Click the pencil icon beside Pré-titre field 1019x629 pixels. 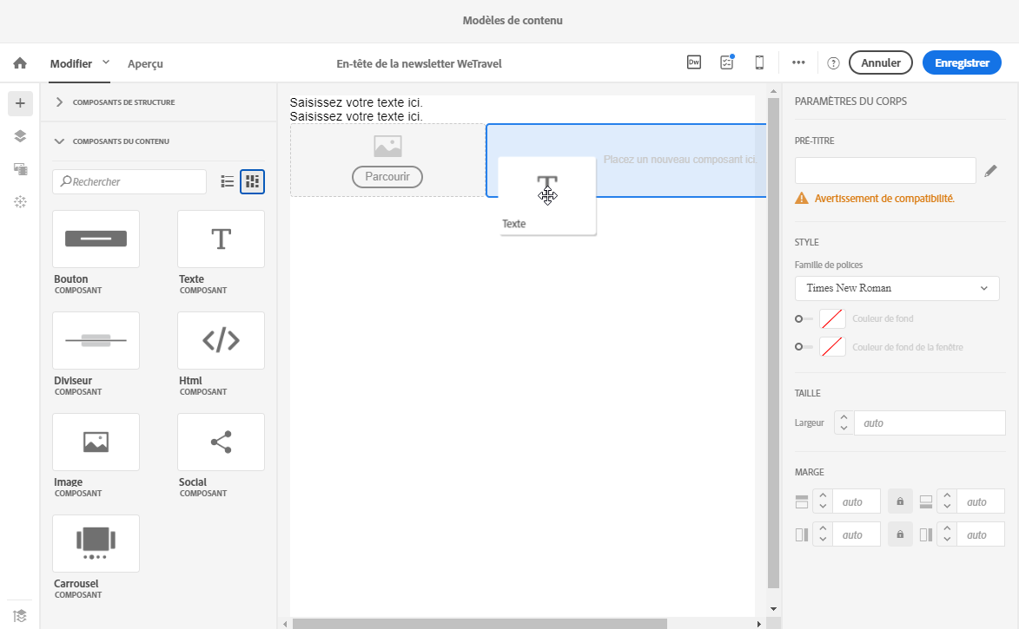click(990, 171)
